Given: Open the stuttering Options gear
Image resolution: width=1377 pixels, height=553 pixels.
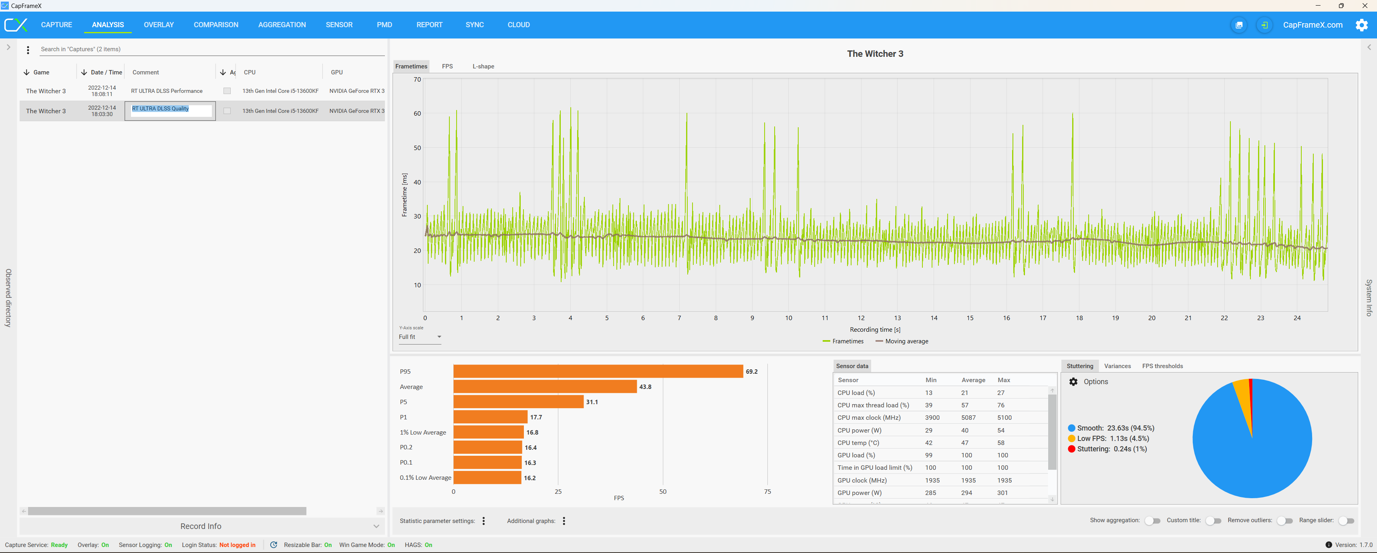Looking at the screenshot, I should click(x=1073, y=381).
